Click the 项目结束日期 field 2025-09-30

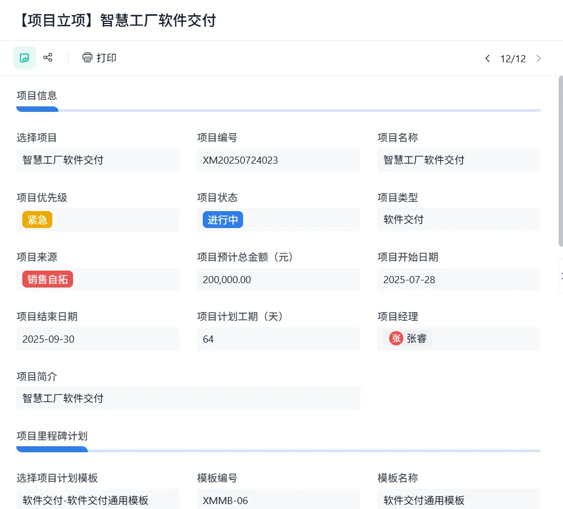click(98, 339)
